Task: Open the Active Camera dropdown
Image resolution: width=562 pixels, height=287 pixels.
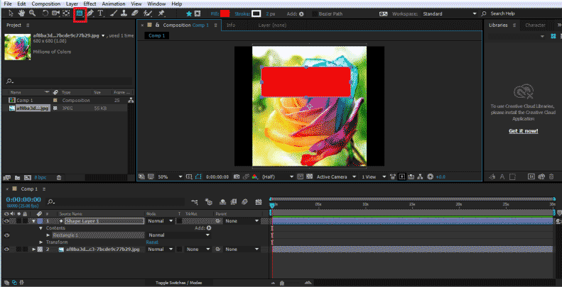Action: tap(336, 176)
